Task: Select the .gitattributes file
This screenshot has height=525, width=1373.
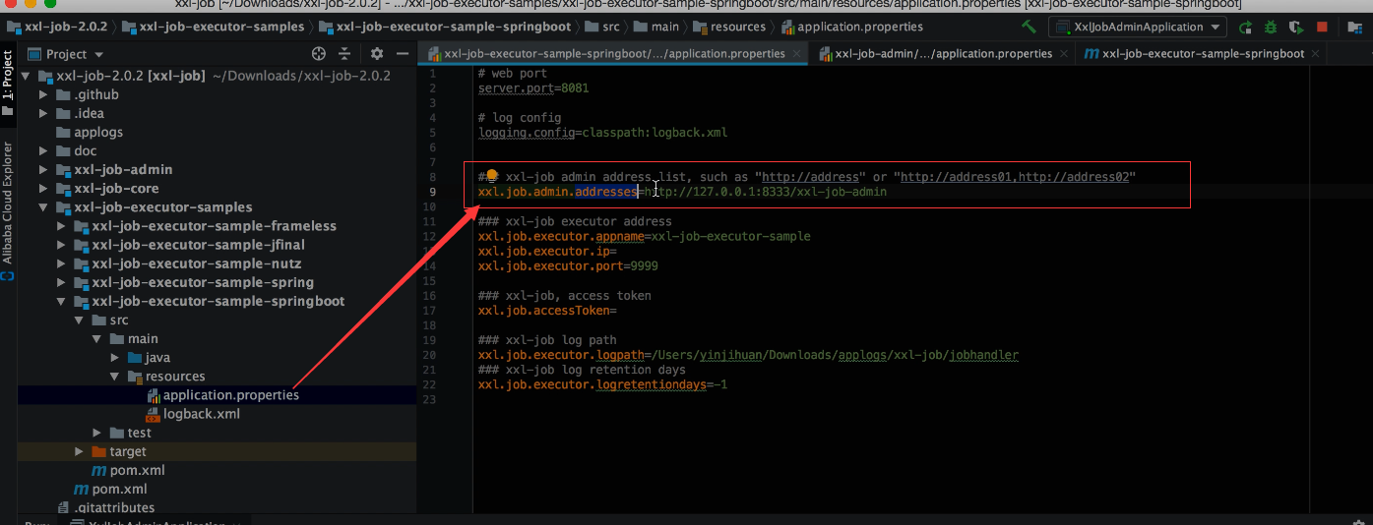Action: click(113, 507)
